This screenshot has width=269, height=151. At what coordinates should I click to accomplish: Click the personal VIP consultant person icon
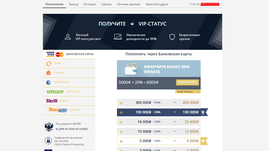tap(68, 37)
